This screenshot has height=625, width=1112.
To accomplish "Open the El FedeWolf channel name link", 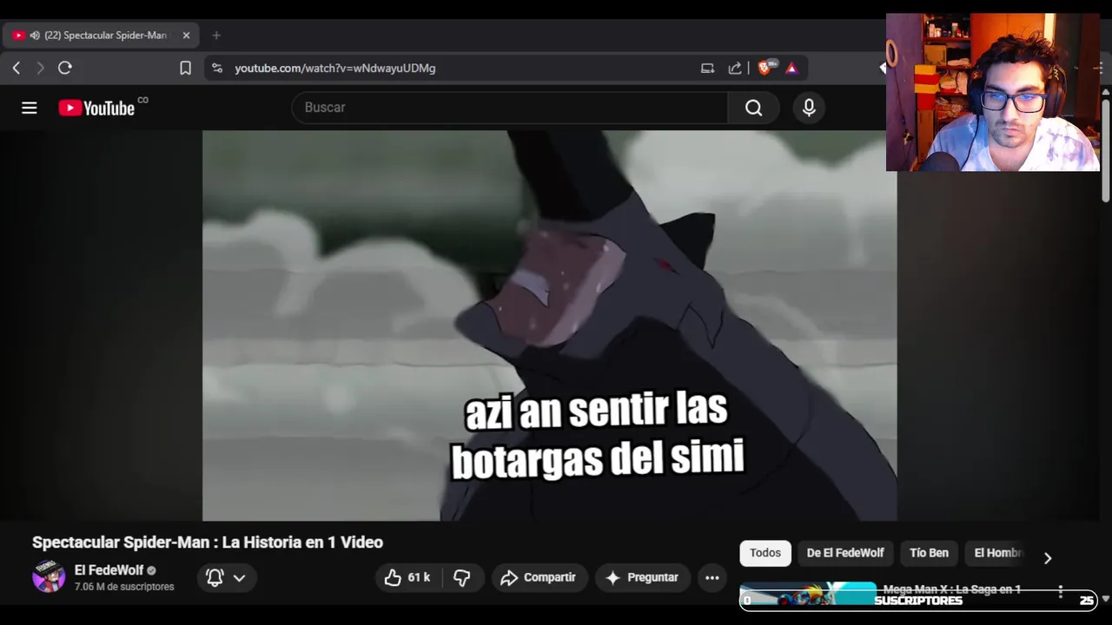I will pyautogui.click(x=109, y=570).
